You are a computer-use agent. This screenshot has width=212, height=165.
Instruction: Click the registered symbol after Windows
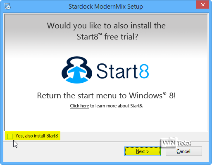164,93
